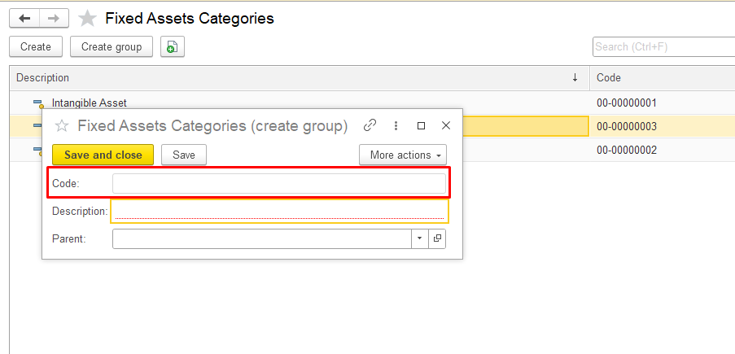Add Fixed Assets Categories page to favorites
Viewport: 735px width, 354px height.
point(87,19)
